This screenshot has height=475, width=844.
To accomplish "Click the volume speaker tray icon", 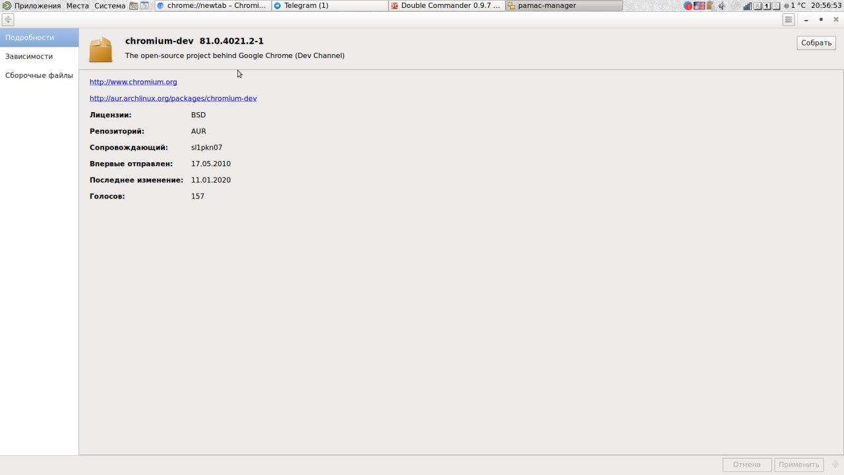I will [722, 5].
